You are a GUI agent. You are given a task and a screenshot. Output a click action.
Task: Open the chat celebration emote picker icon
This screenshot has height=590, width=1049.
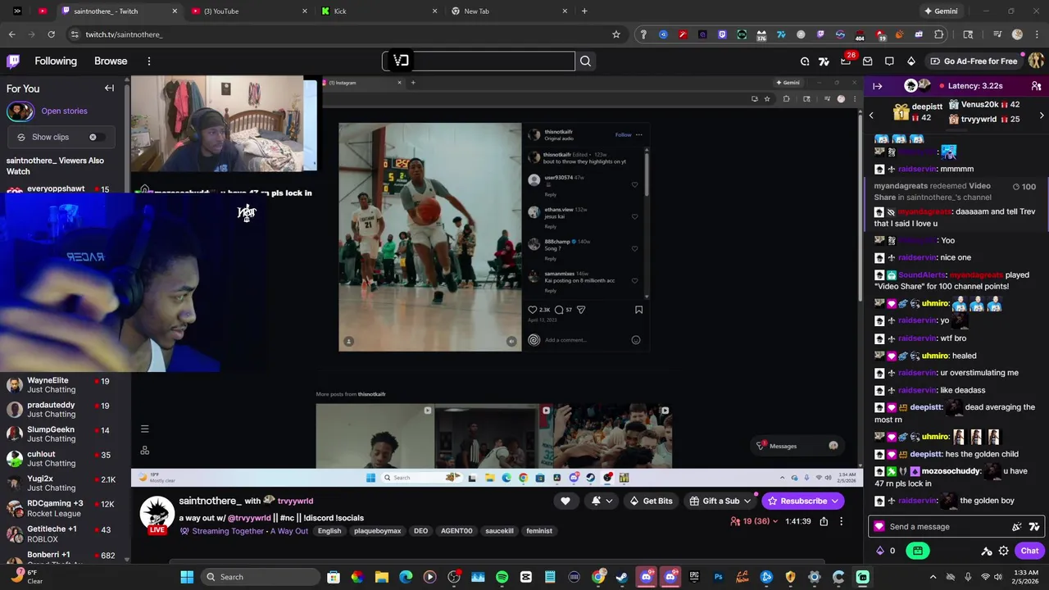pos(1017,527)
